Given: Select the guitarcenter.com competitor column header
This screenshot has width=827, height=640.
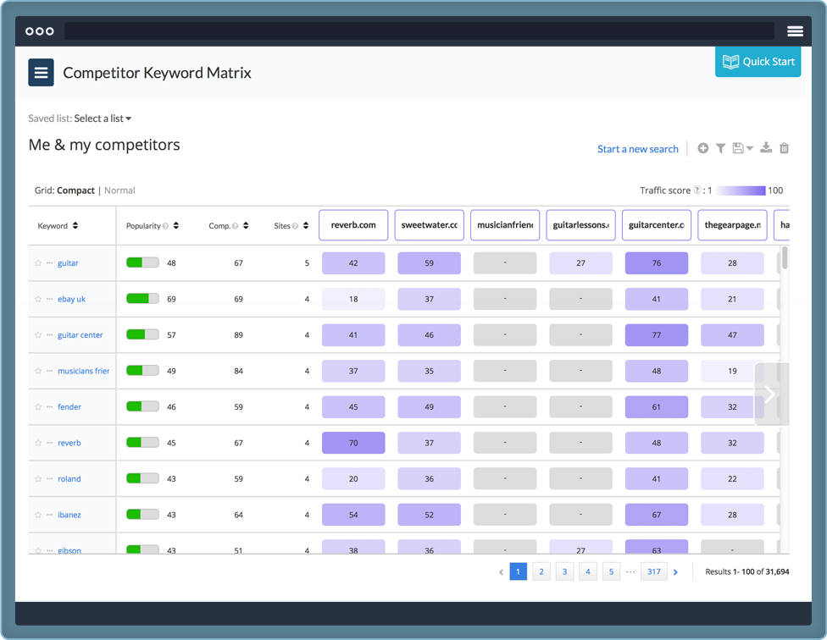Looking at the screenshot, I should (x=657, y=225).
